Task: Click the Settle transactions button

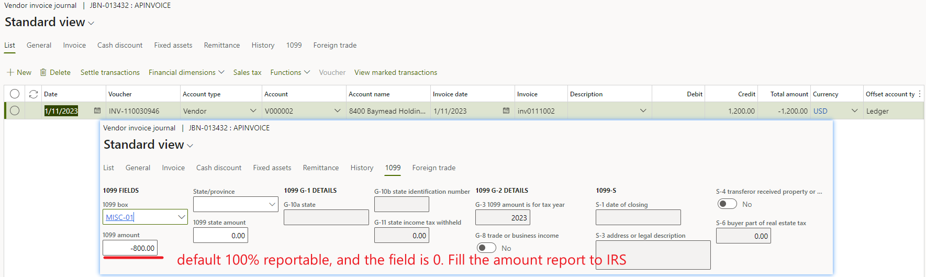Action: pos(110,72)
